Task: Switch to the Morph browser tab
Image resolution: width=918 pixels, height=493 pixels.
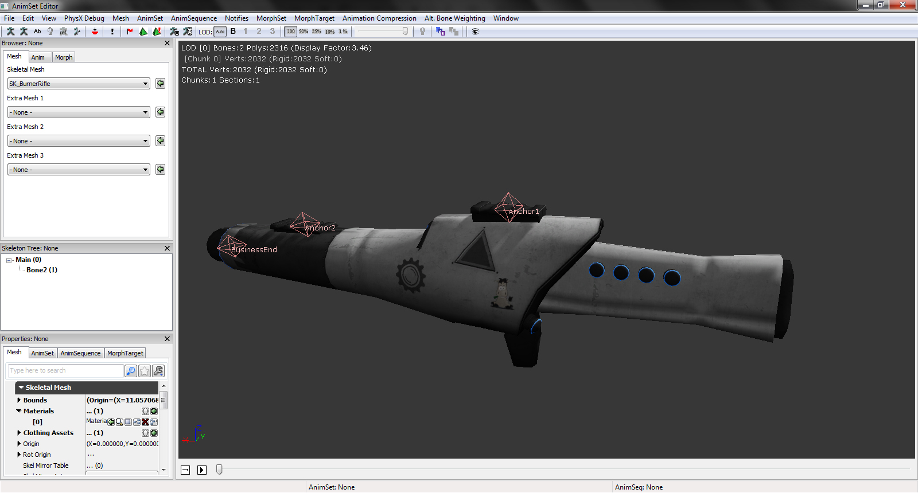Action: [64, 57]
